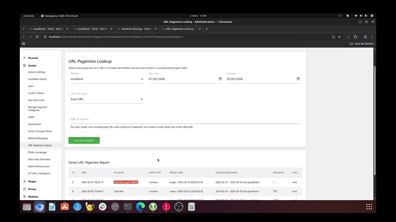Close the General settings tab
This screenshot has width=396, height=222.
coord(156,29)
